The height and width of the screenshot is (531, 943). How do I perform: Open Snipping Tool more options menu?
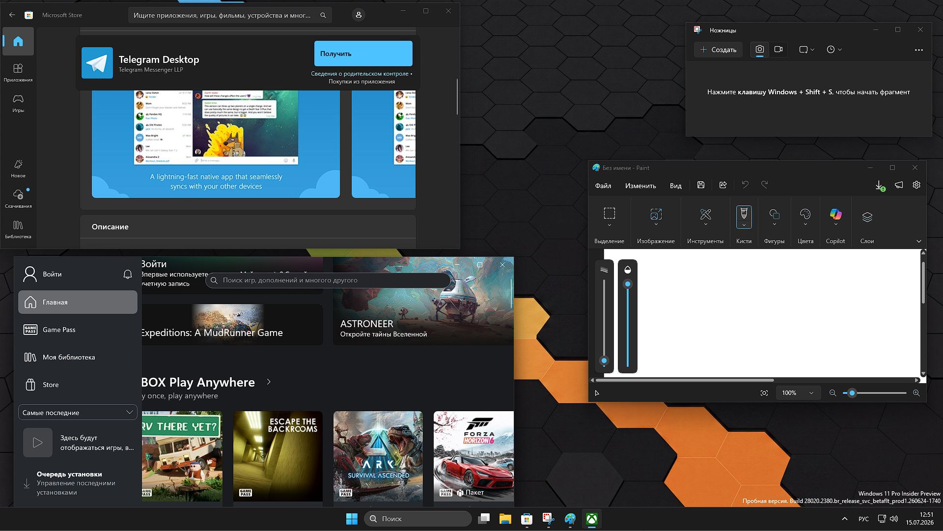pyautogui.click(x=919, y=50)
